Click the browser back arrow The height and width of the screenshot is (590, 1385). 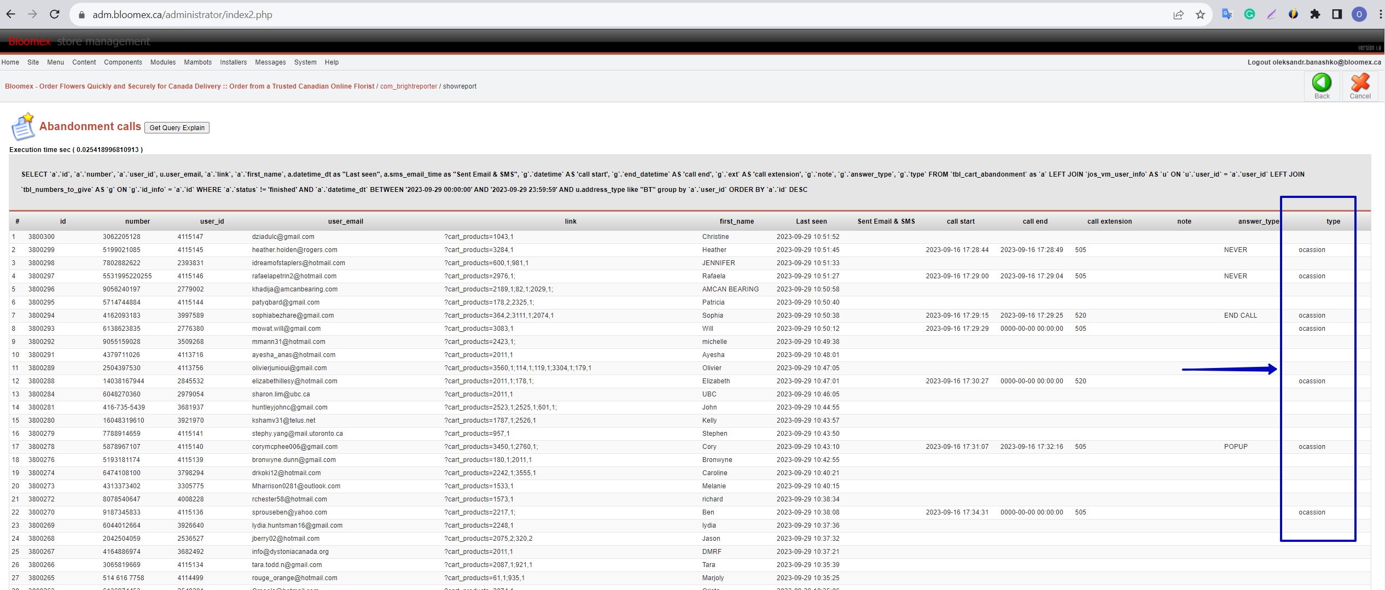(11, 15)
